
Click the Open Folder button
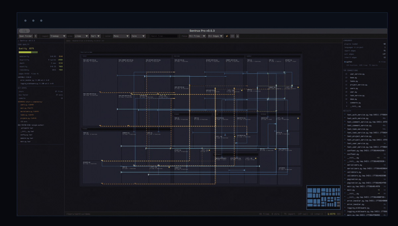click(26, 36)
